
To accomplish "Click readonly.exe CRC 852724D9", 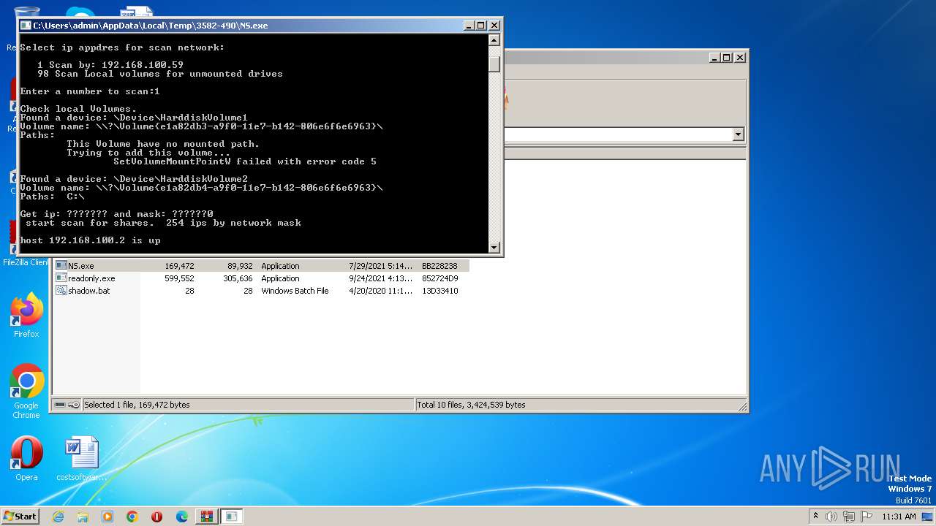I will coord(440,278).
